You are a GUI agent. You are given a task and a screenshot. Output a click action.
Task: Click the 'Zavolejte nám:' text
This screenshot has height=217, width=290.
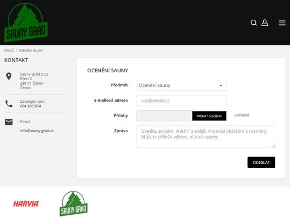33,102
